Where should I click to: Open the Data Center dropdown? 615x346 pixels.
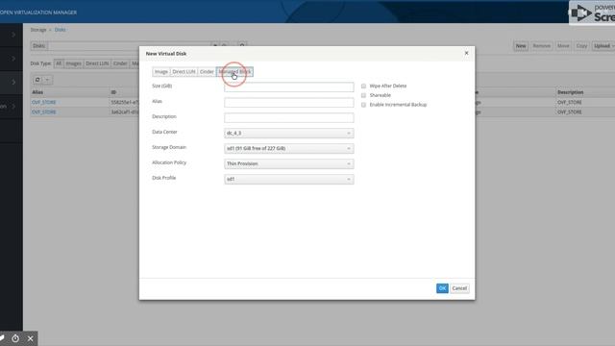pyautogui.click(x=288, y=133)
